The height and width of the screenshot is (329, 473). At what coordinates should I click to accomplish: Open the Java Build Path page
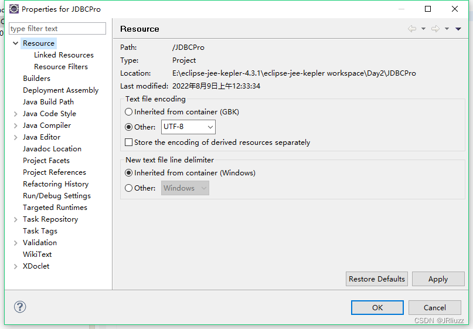pyautogui.click(x=48, y=102)
